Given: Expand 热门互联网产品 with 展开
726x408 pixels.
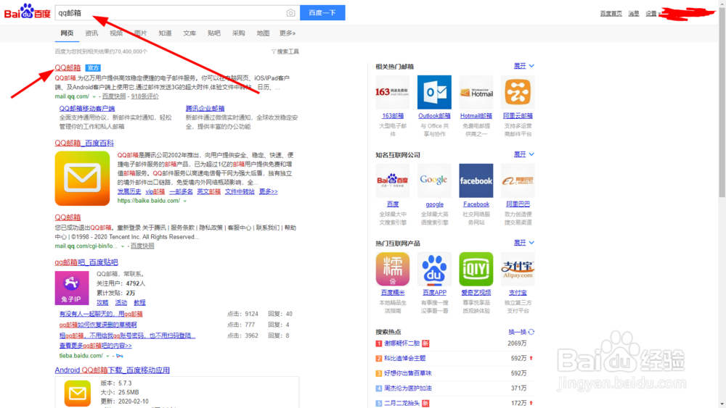Looking at the screenshot, I should point(524,243).
